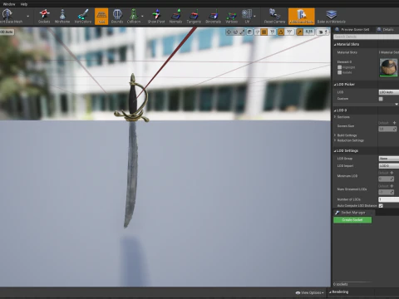
Task: Open the Collision options dropdown arrow
Action: click(142, 17)
